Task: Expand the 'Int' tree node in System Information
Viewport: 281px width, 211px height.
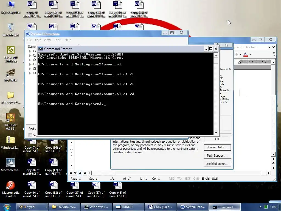Action: (30, 64)
